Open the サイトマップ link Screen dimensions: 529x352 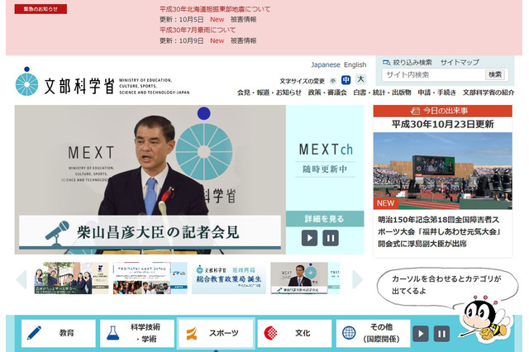point(460,62)
